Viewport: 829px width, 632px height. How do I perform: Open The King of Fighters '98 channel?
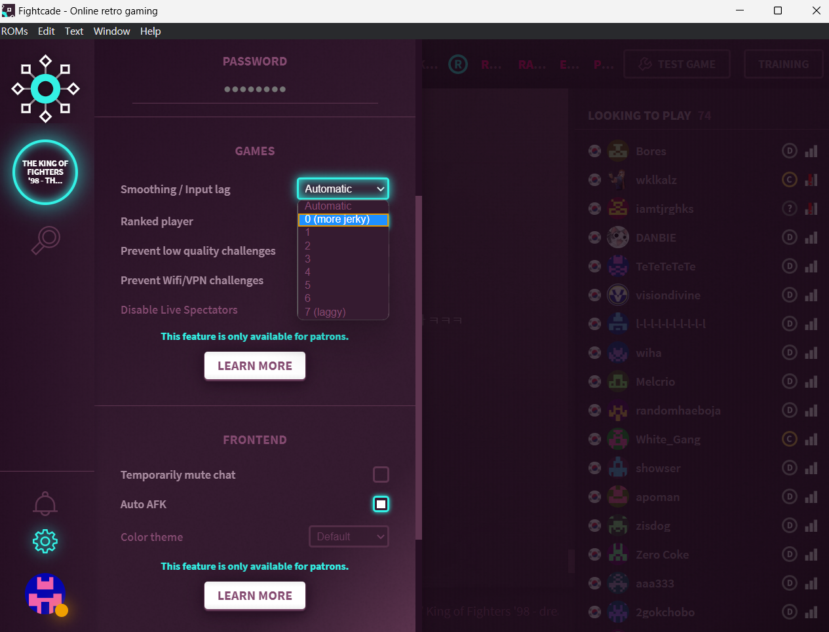point(45,172)
